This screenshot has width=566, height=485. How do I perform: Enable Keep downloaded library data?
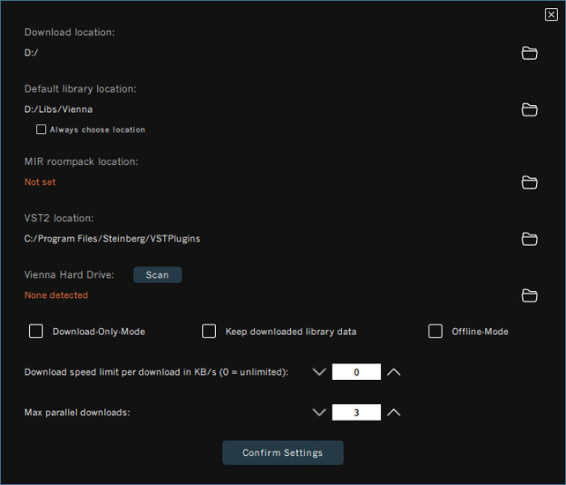(x=209, y=332)
